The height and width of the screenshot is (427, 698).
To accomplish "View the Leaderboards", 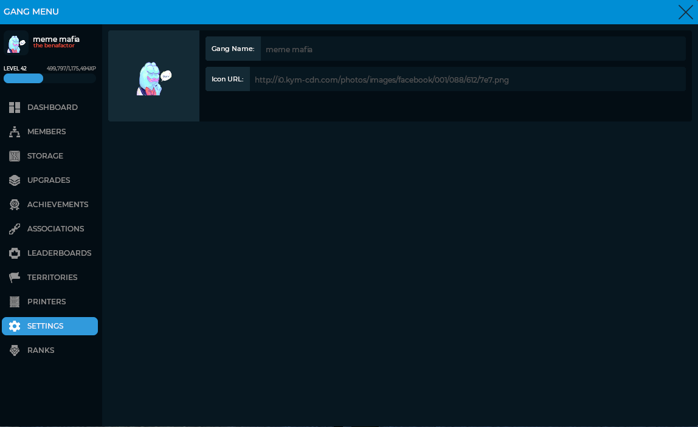I will click(50, 253).
